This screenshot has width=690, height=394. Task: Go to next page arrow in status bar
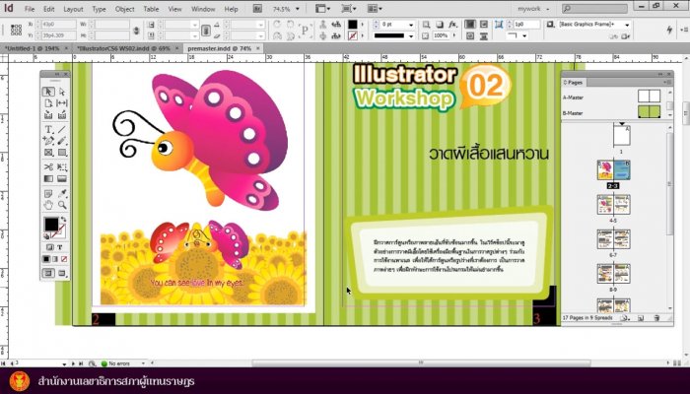73,363
